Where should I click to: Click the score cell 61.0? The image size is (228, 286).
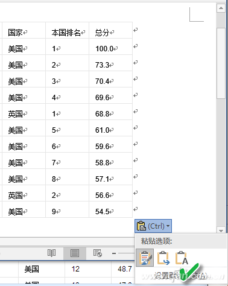[111, 128]
